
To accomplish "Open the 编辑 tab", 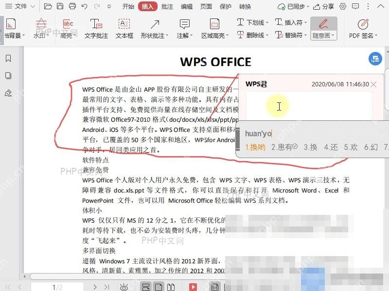I will click(x=187, y=6).
